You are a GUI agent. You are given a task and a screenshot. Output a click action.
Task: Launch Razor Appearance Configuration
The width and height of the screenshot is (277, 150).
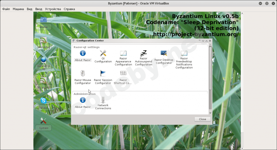(123, 58)
